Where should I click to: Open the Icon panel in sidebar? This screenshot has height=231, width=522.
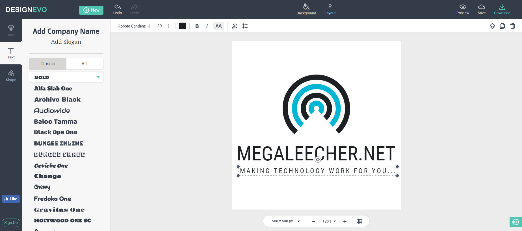(11, 30)
